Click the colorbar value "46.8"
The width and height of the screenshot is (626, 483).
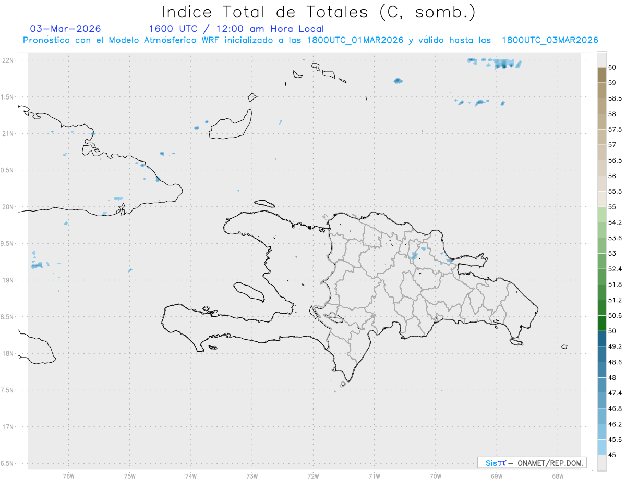615,408
